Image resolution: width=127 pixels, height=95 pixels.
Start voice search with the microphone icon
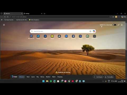[90, 31]
